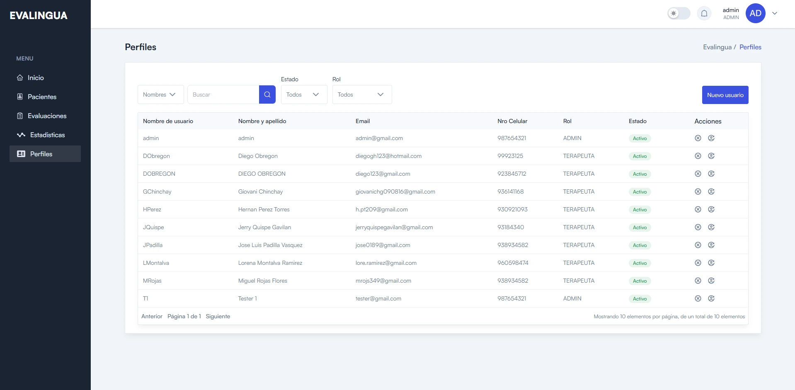Click the user-refresh icon in HPerez's row
Viewport: 795px width, 390px height.
click(711, 209)
